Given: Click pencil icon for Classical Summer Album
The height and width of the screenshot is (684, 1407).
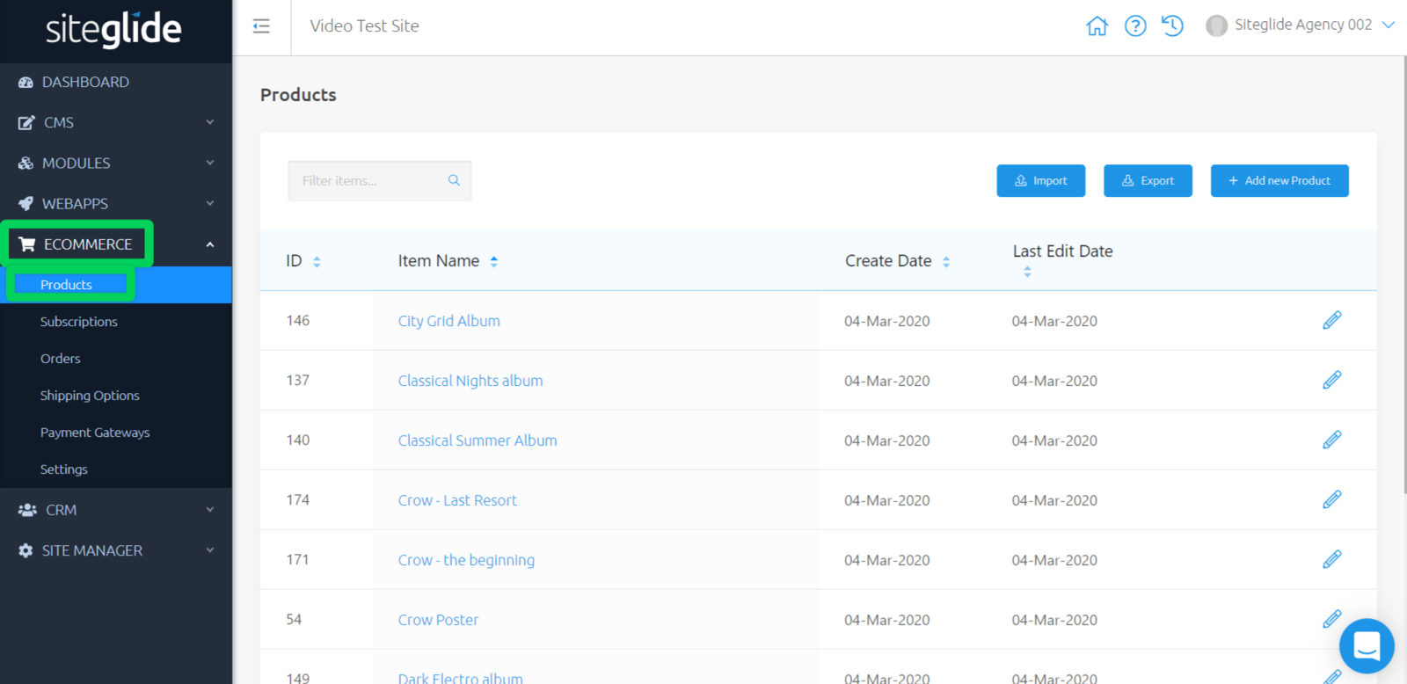Looking at the screenshot, I should click(x=1331, y=440).
